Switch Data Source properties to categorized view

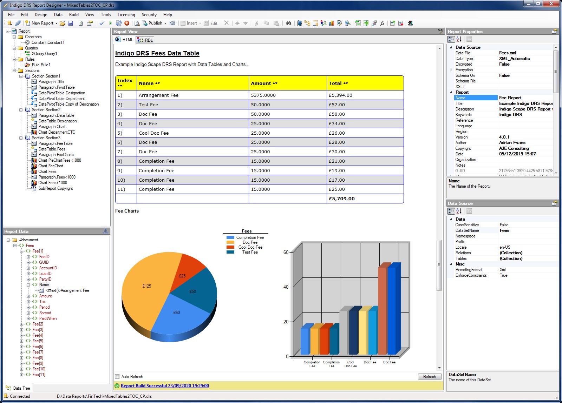(451, 211)
